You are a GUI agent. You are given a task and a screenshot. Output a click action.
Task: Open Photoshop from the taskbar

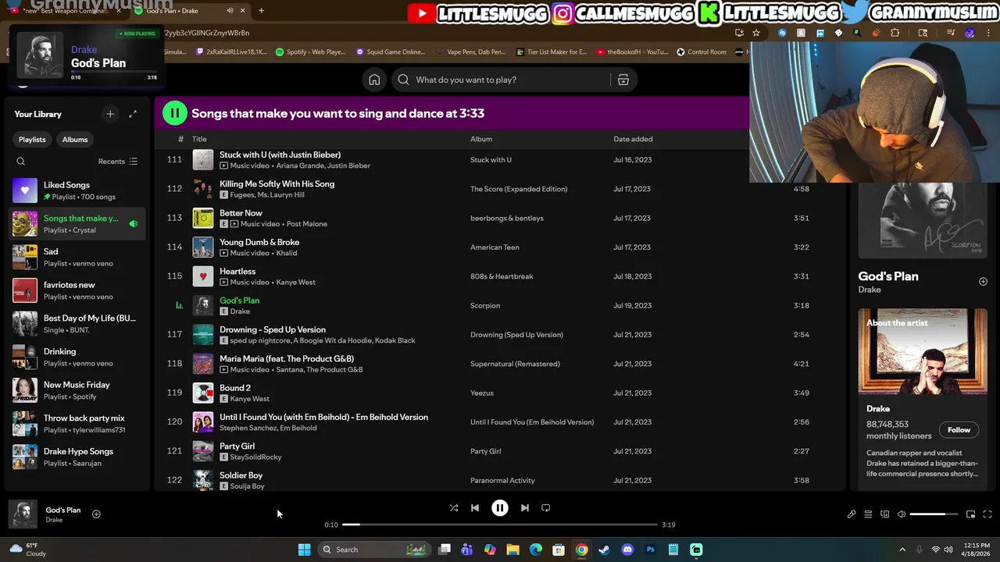pyautogui.click(x=650, y=550)
